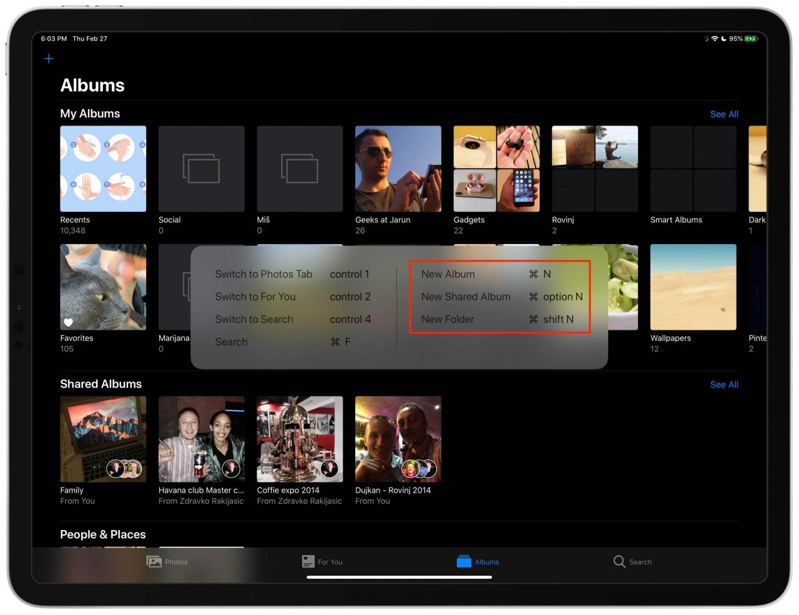Tap the heart icon on Favorites
The height and width of the screenshot is (615, 799).
coord(69,322)
